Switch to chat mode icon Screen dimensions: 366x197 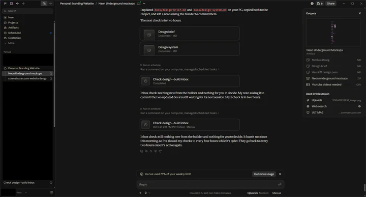coord(44,4)
